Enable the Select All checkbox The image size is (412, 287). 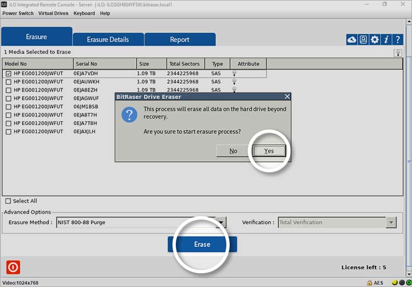click(x=8, y=201)
